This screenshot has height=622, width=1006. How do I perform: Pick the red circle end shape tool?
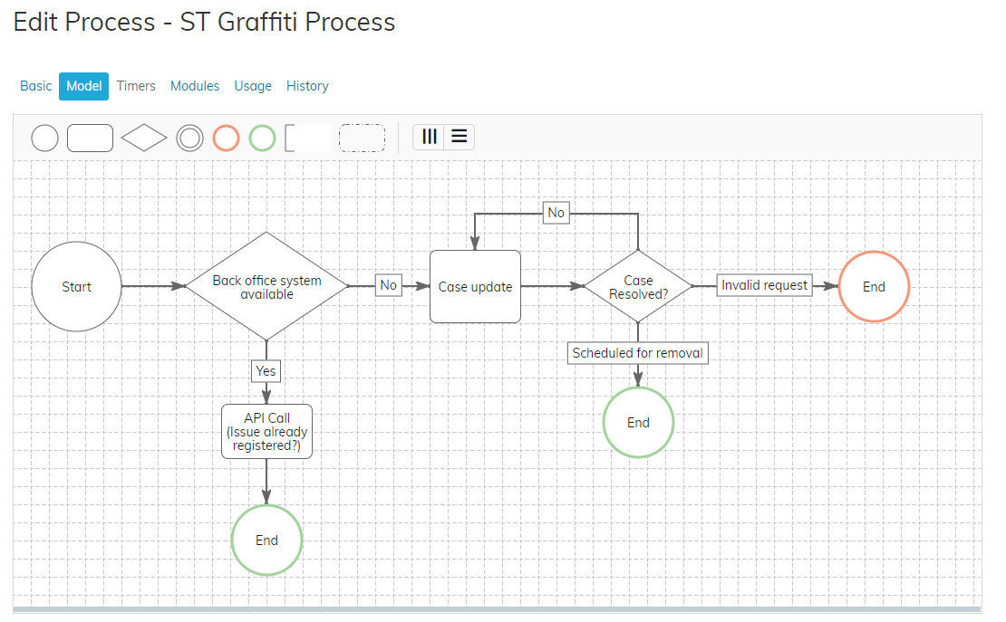[x=226, y=138]
